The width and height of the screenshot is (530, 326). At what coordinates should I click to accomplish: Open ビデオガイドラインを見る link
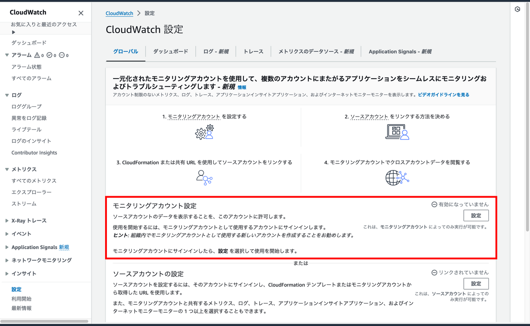(x=443, y=95)
